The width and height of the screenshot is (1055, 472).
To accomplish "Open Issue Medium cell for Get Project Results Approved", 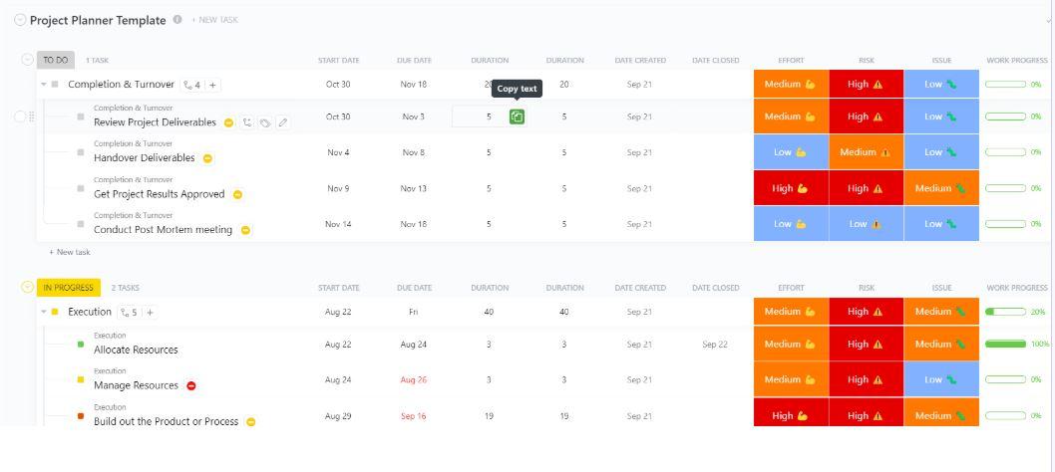I will (x=942, y=188).
